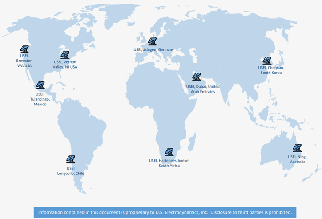
Task: Click the Usingen, Germany satellite dish icon
Action: coord(153,41)
